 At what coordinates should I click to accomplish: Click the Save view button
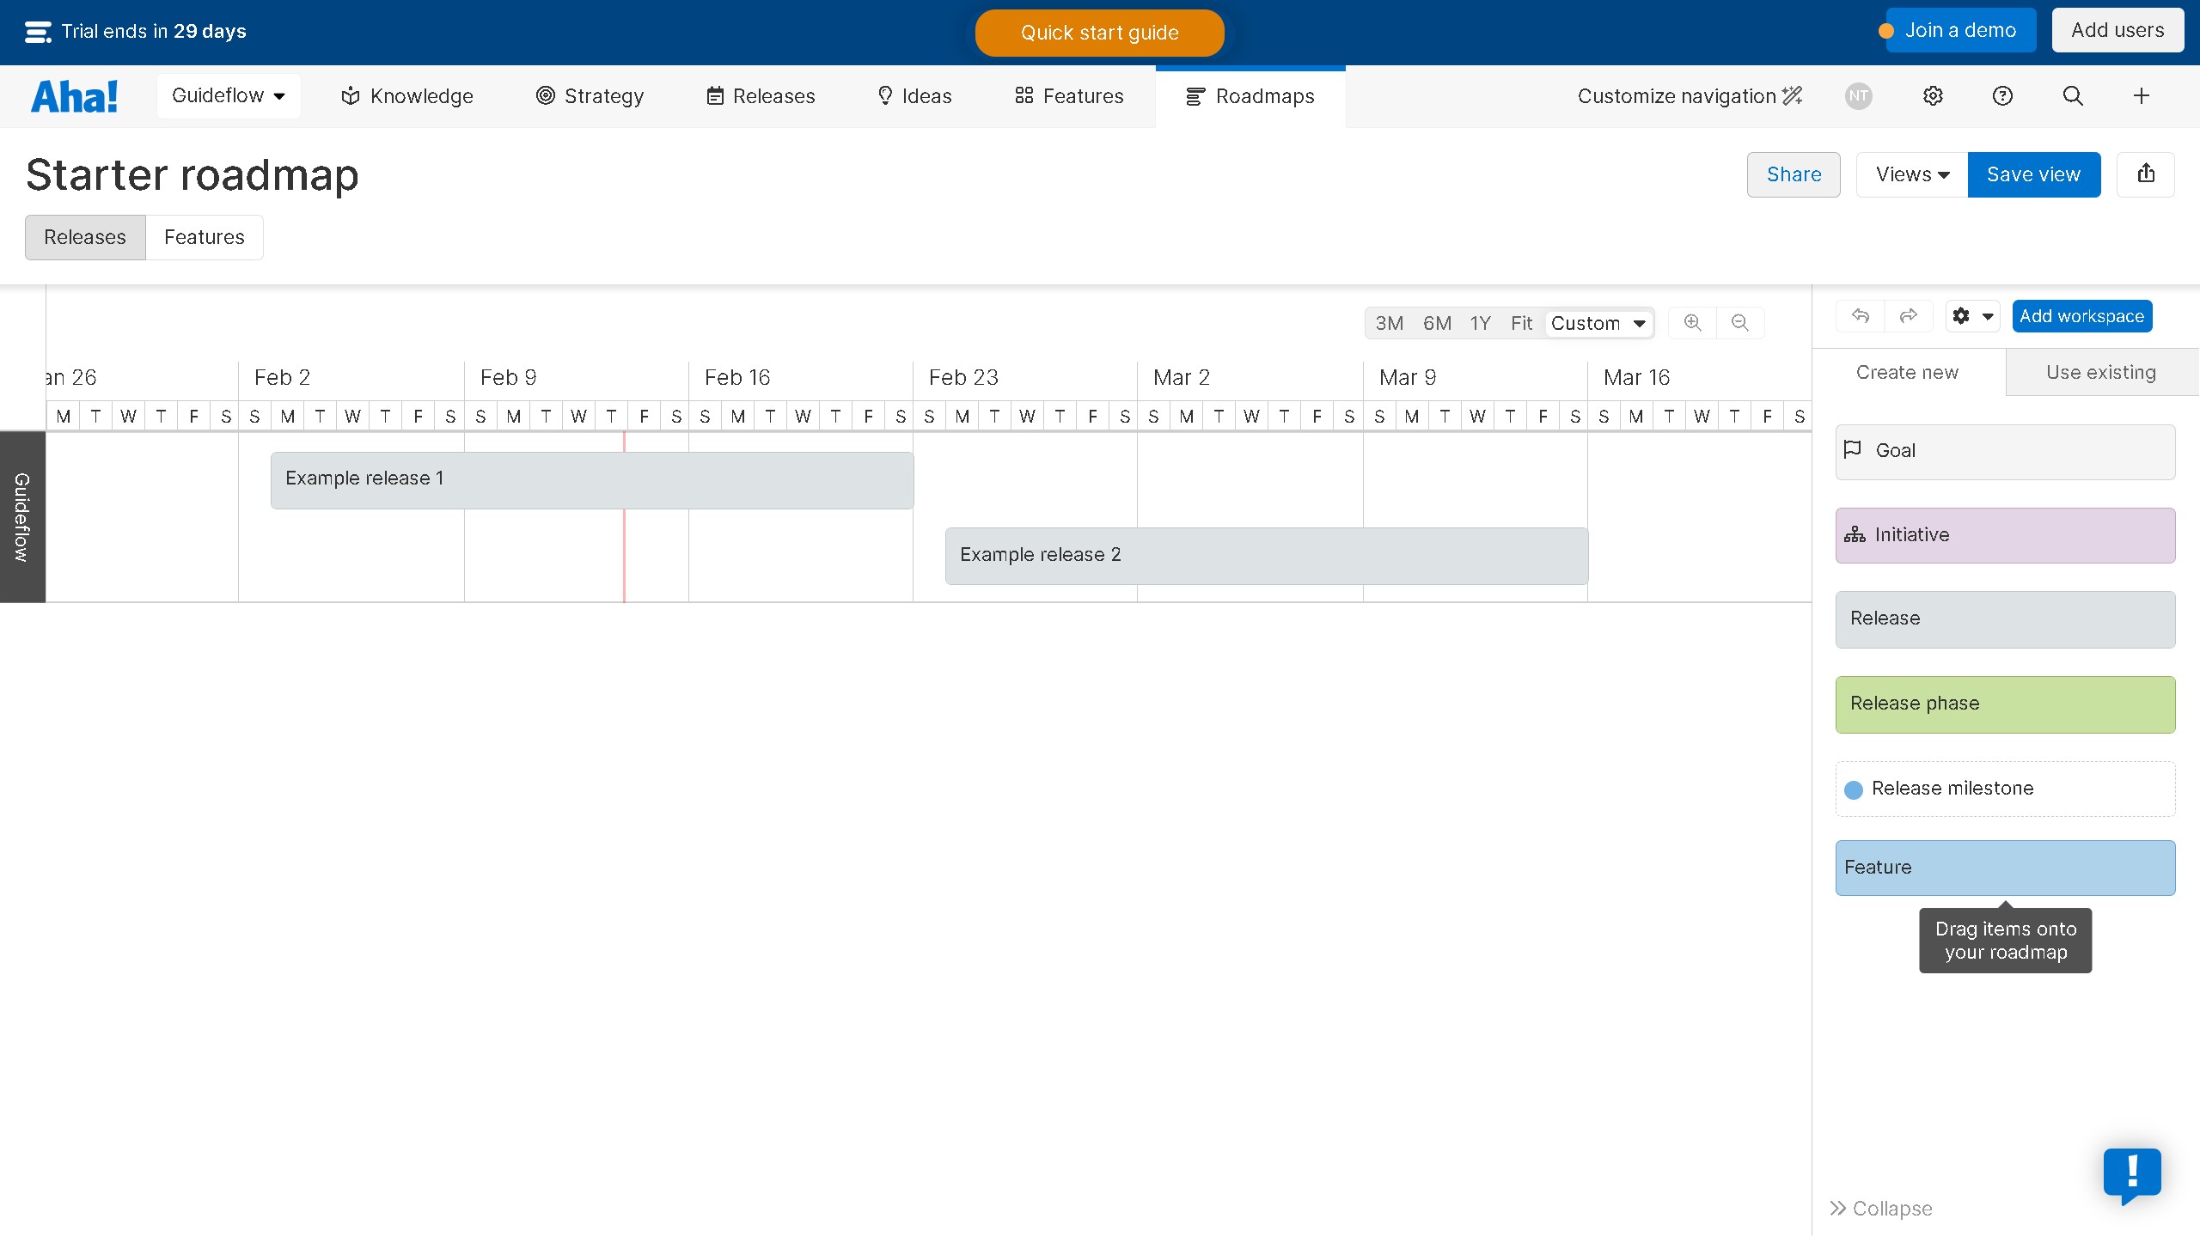(2033, 174)
